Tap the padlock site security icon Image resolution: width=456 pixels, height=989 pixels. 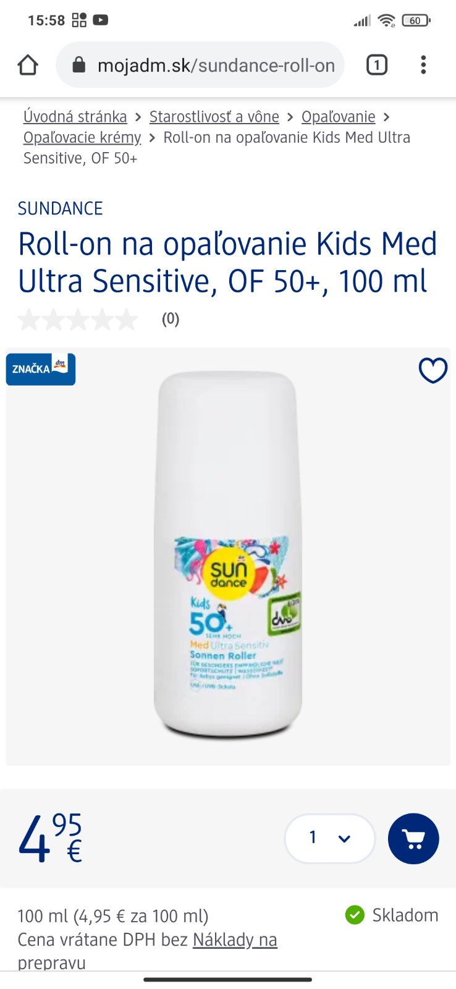(x=78, y=65)
